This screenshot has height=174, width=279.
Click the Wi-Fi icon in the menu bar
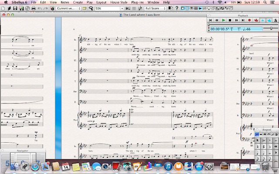tap(220, 2)
